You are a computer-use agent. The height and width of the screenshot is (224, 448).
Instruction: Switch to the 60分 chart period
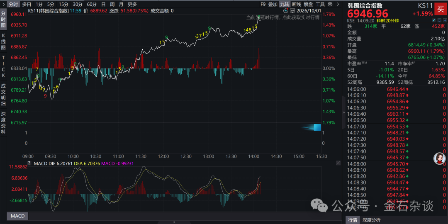[92, 4]
